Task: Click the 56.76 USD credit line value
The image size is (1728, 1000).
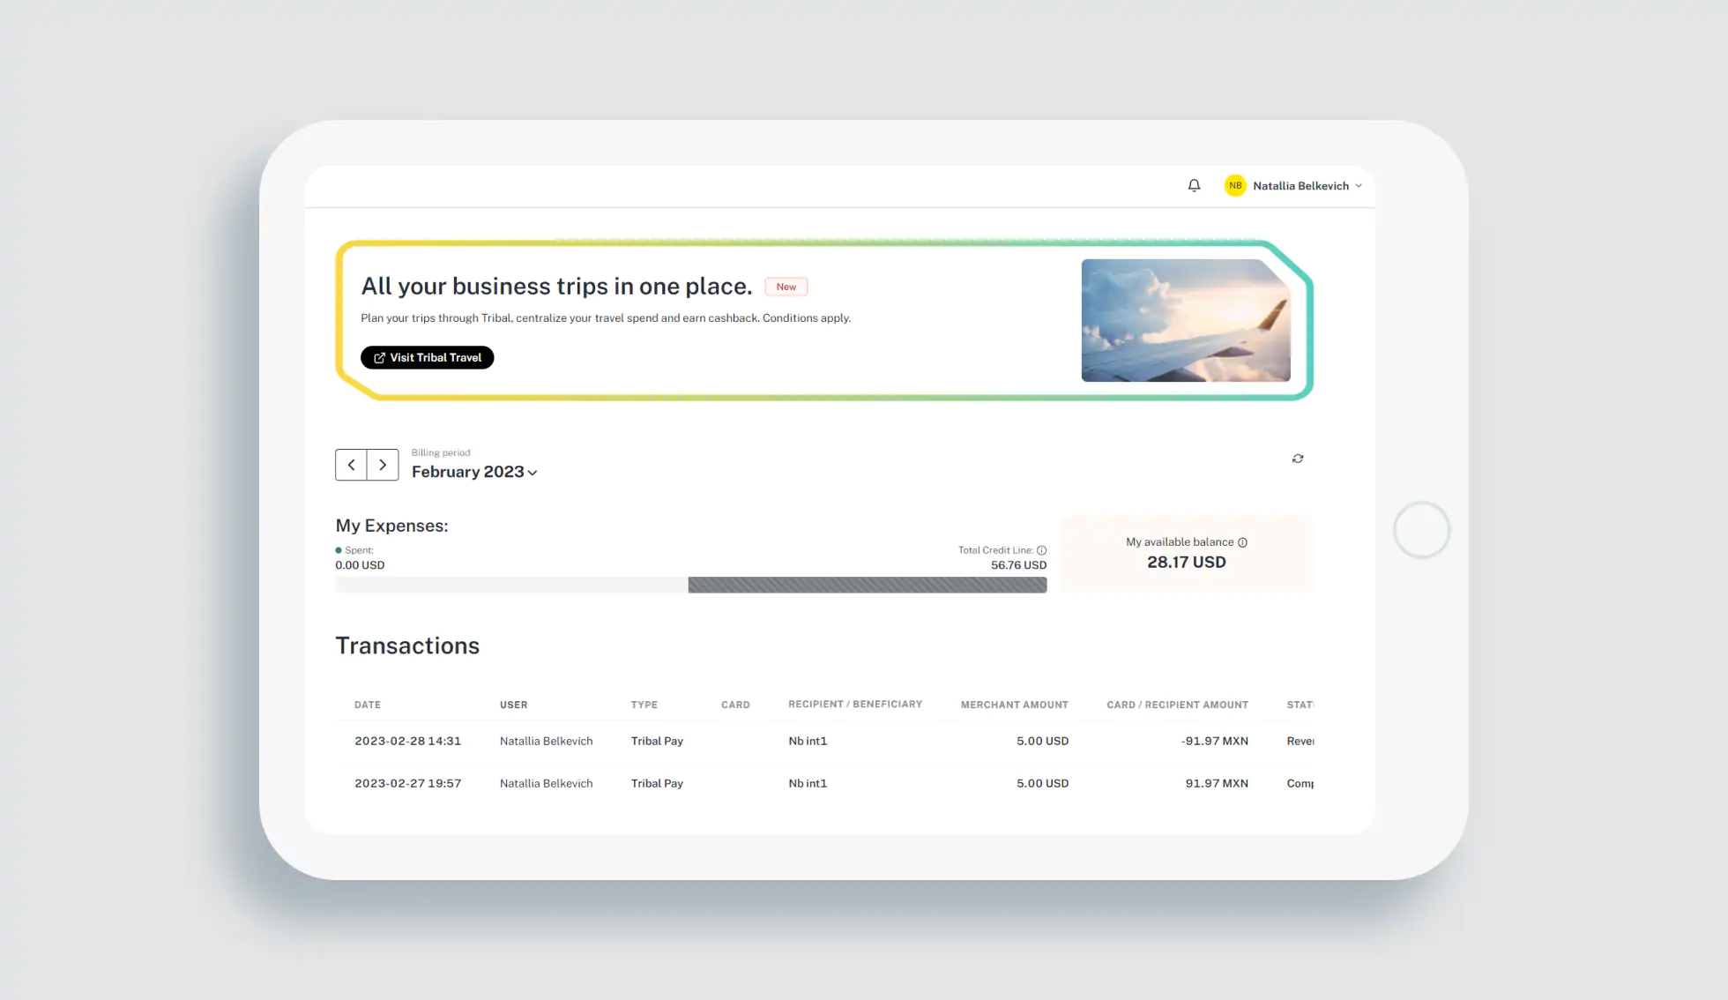Action: [x=1018, y=565]
